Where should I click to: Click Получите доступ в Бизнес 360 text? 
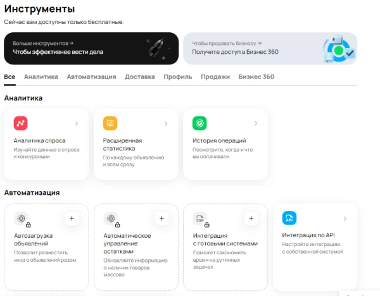coord(235,52)
